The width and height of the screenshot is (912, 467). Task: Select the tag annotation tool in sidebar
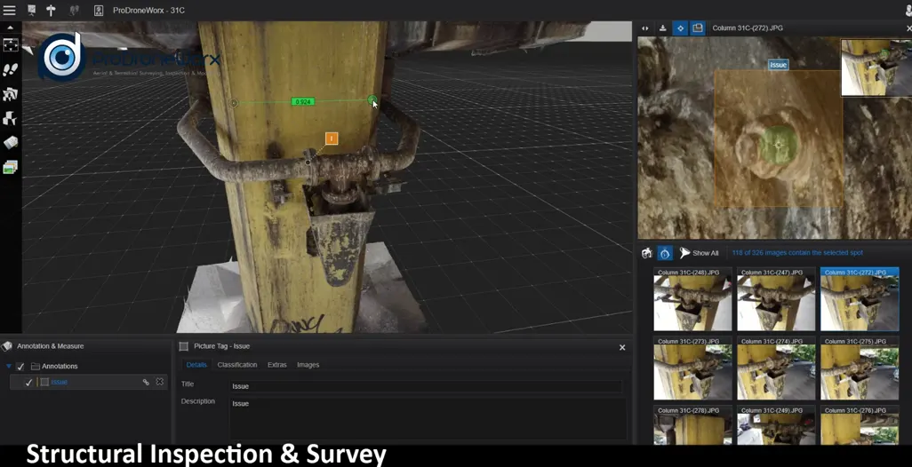pos(11,142)
